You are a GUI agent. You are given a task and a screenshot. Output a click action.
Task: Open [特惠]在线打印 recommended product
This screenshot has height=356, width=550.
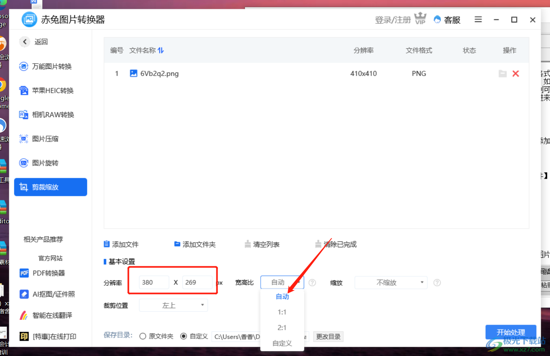click(48, 336)
